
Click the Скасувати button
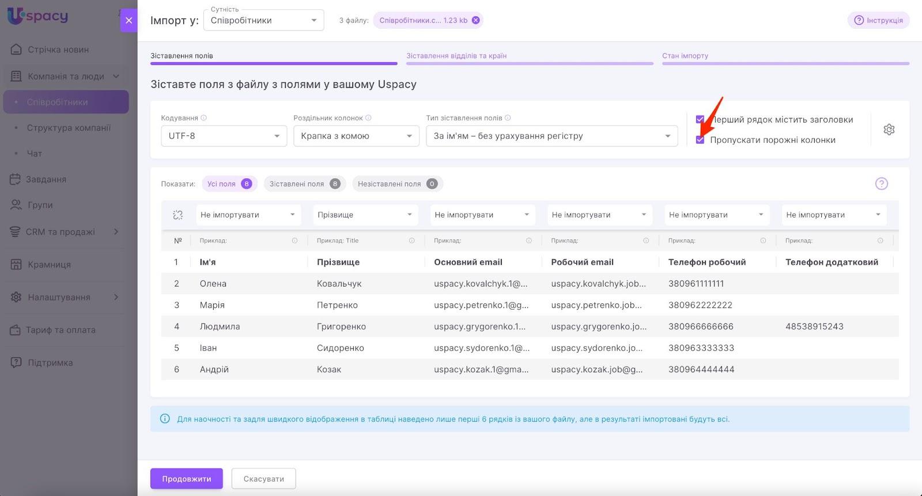coord(263,479)
